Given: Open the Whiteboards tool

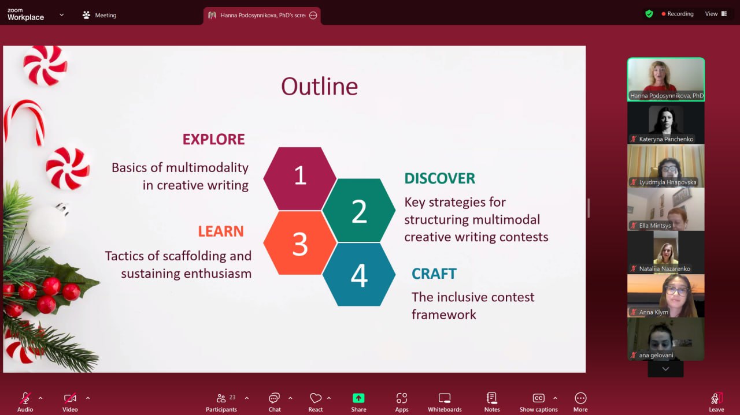Looking at the screenshot, I should click(x=445, y=402).
